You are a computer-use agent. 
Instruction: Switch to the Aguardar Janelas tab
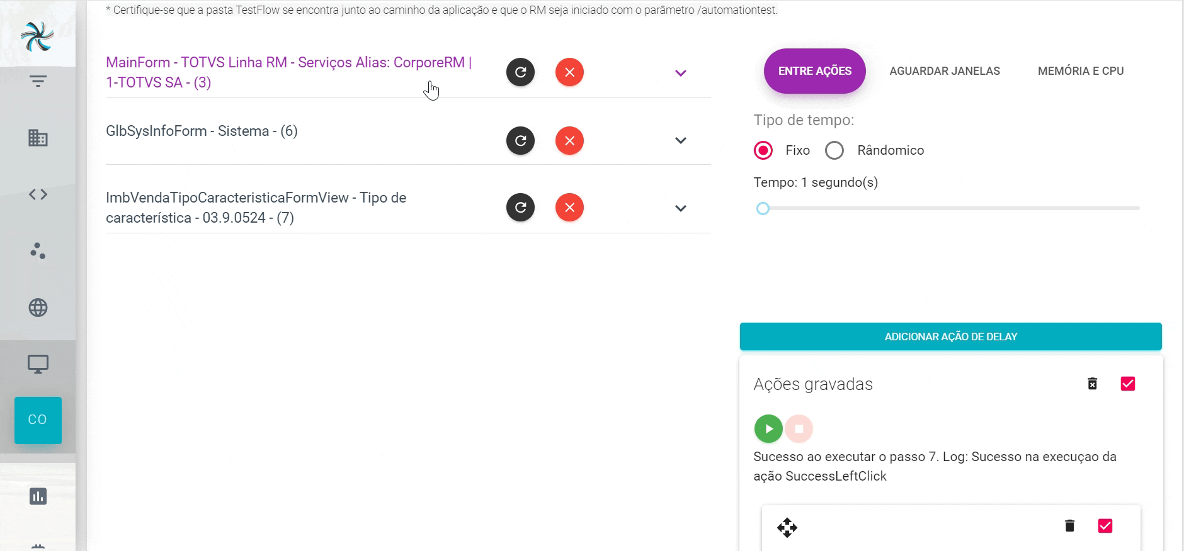tap(945, 71)
